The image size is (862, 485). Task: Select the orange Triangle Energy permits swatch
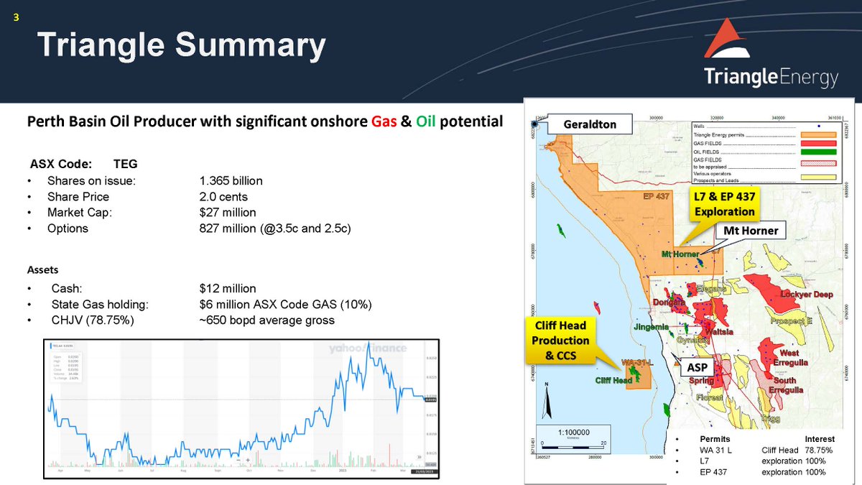[x=820, y=134]
